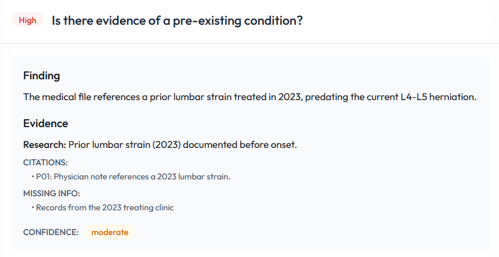Click the CONFIDENCE label
The image size is (499, 257).
pos(51,232)
